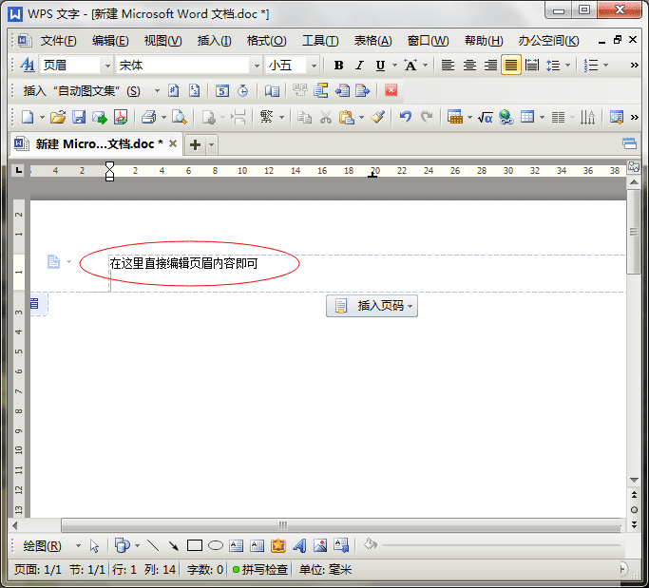
Task: Insert page number icon in header toolbar
Action: [x=174, y=90]
